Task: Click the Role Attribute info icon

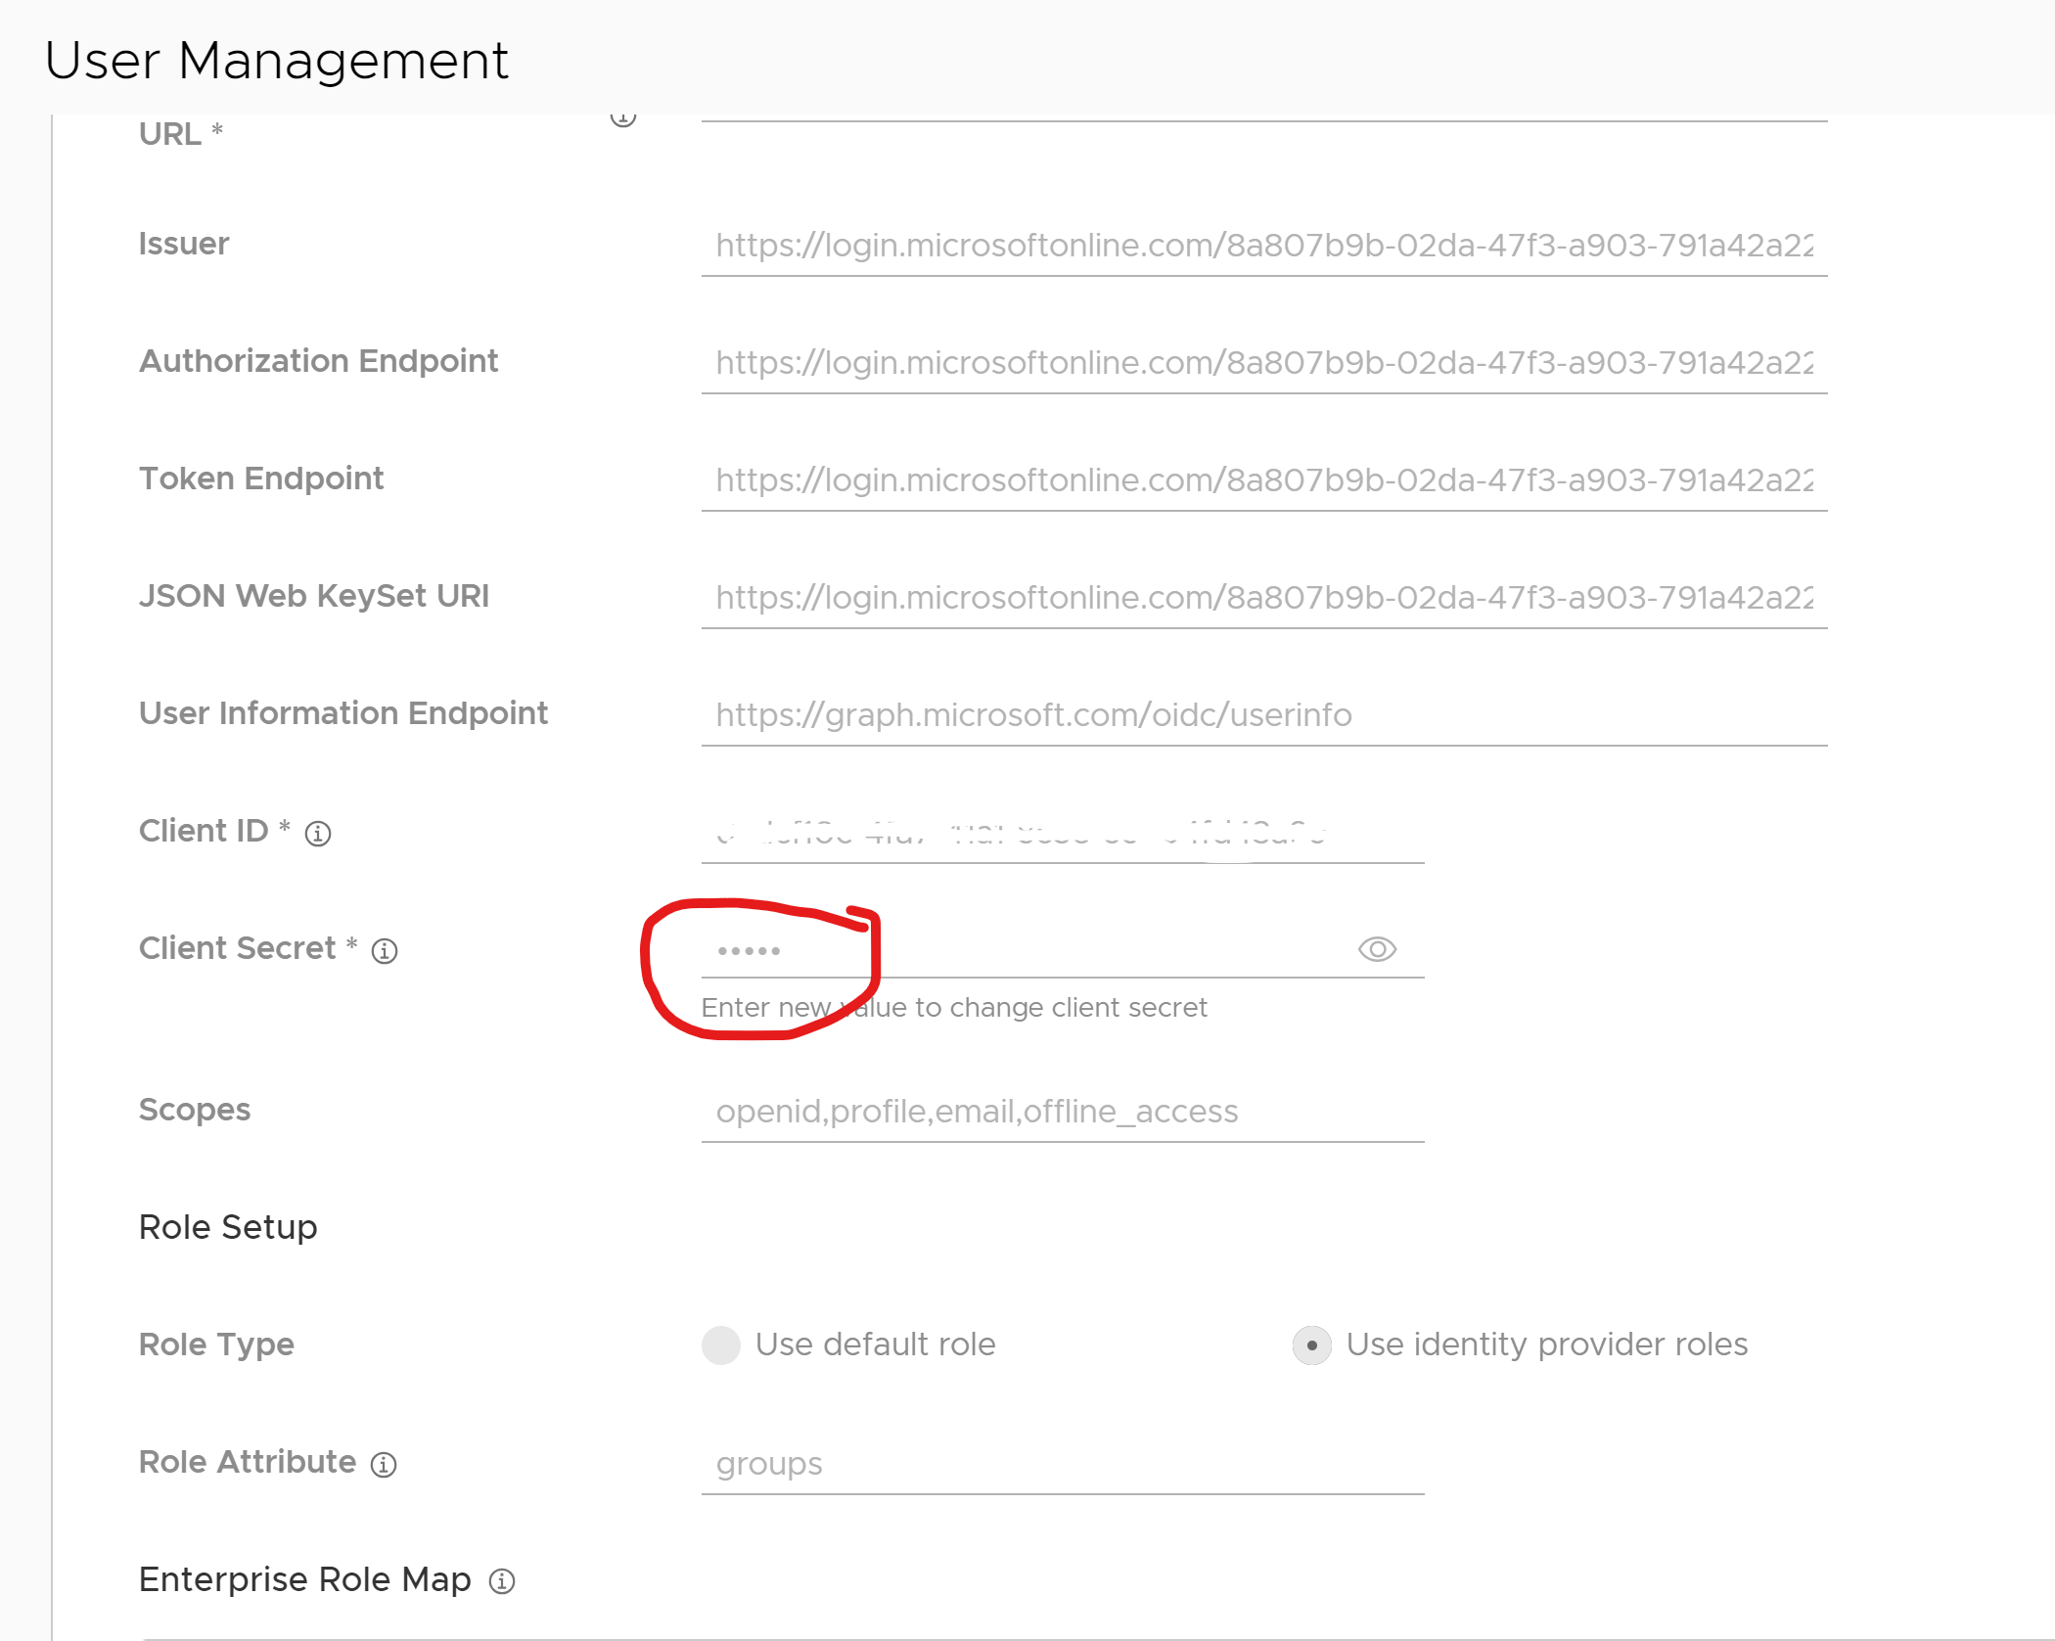Action: click(x=385, y=1465)
